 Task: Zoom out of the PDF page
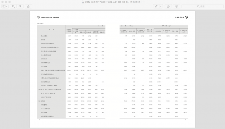click(14, 6)
